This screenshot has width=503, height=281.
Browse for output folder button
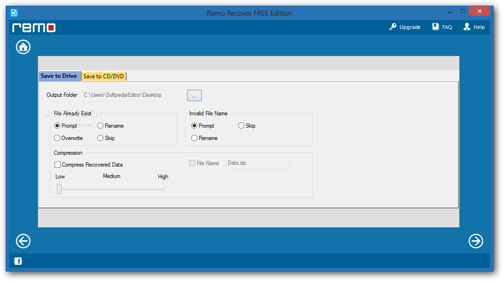(195, 95)
